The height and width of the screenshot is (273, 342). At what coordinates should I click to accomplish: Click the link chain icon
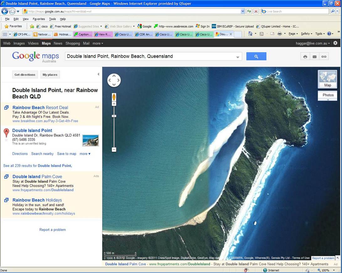[324, 56]
